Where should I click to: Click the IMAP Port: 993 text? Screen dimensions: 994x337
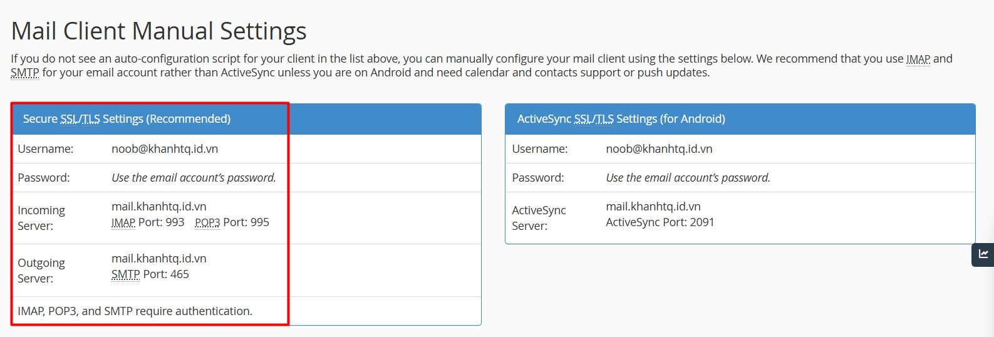click(x=148, y=222)
